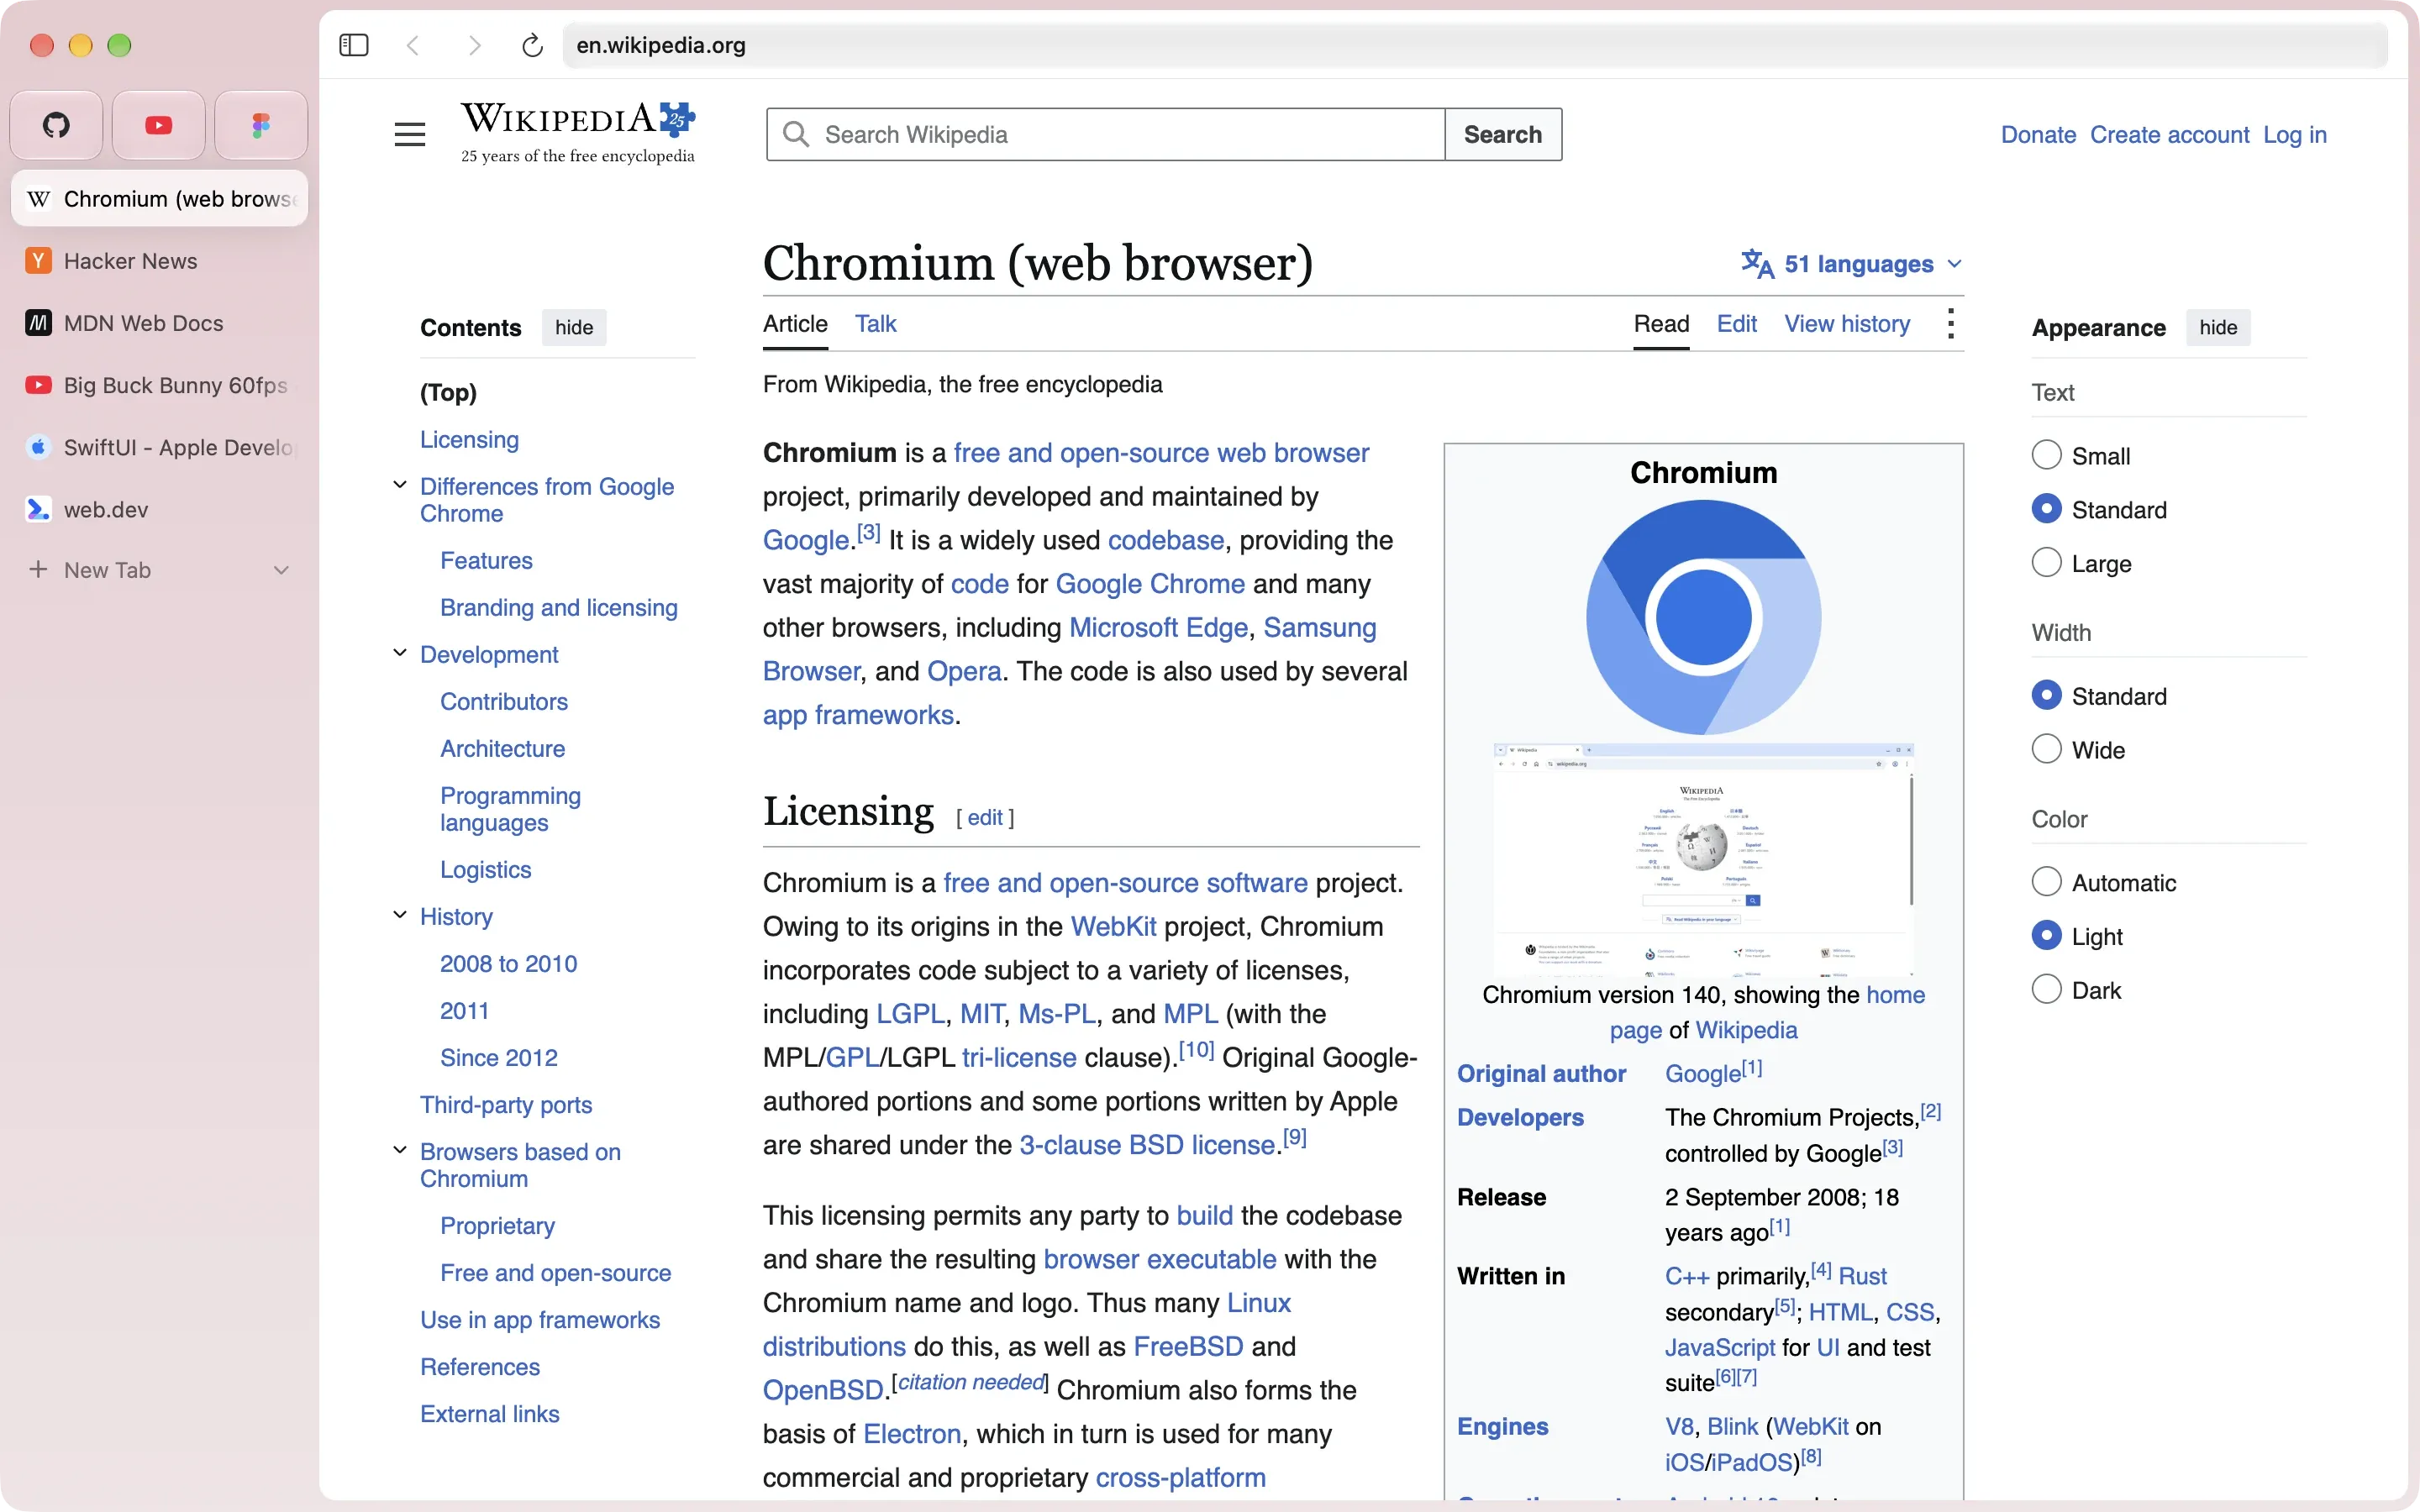Collapse Differences from Google Chrome section
This screenshot has width=2420, height=1512.
400,485
